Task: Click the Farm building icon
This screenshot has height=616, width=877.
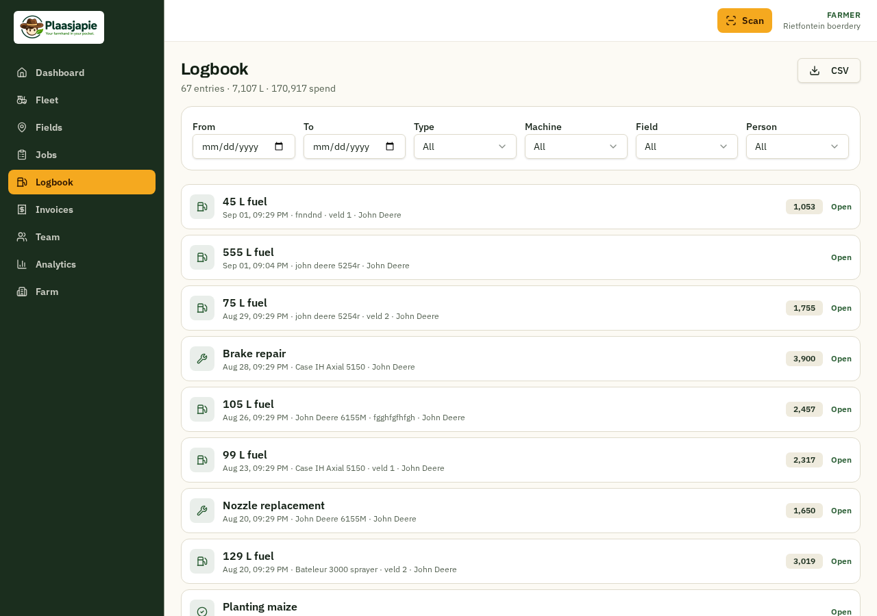Action: point(22,292)
